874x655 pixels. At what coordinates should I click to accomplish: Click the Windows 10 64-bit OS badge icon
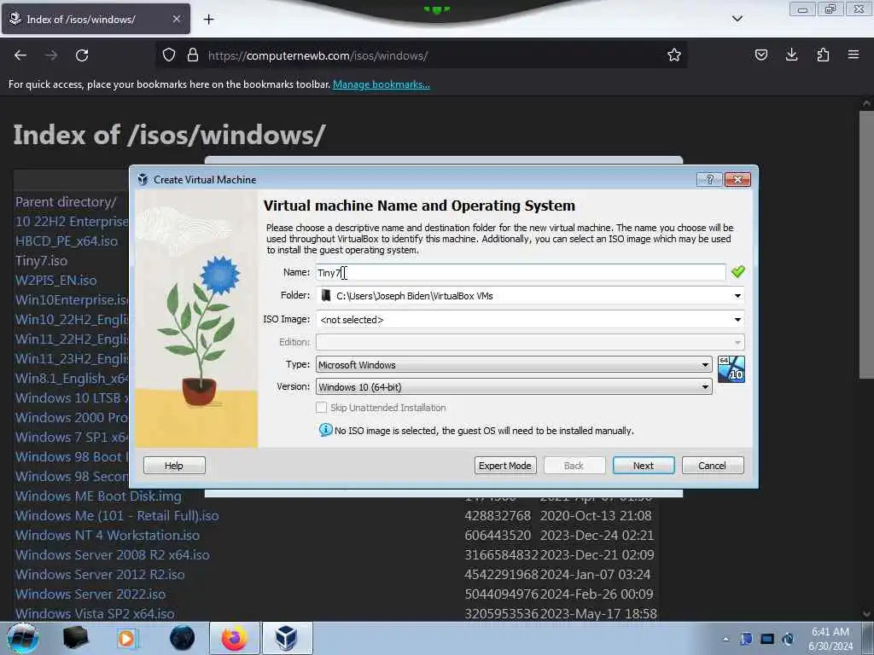731,369
